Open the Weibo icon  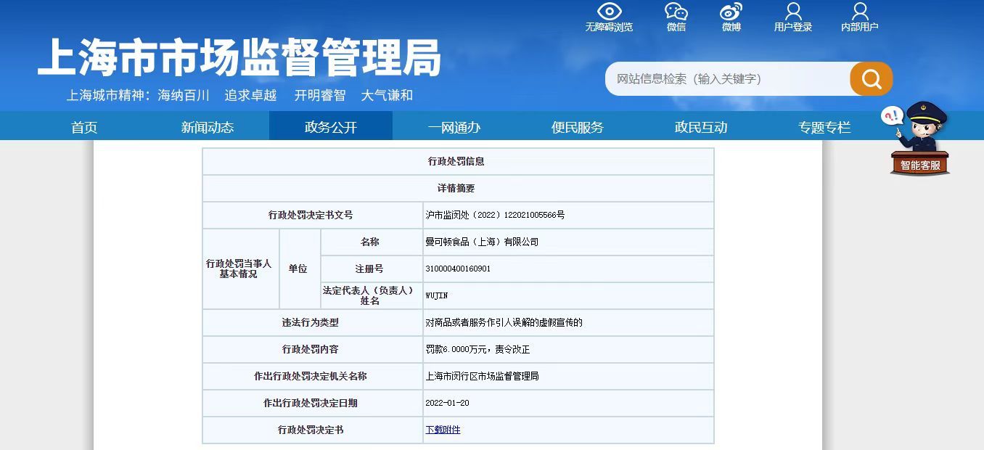tap(731, 12)
